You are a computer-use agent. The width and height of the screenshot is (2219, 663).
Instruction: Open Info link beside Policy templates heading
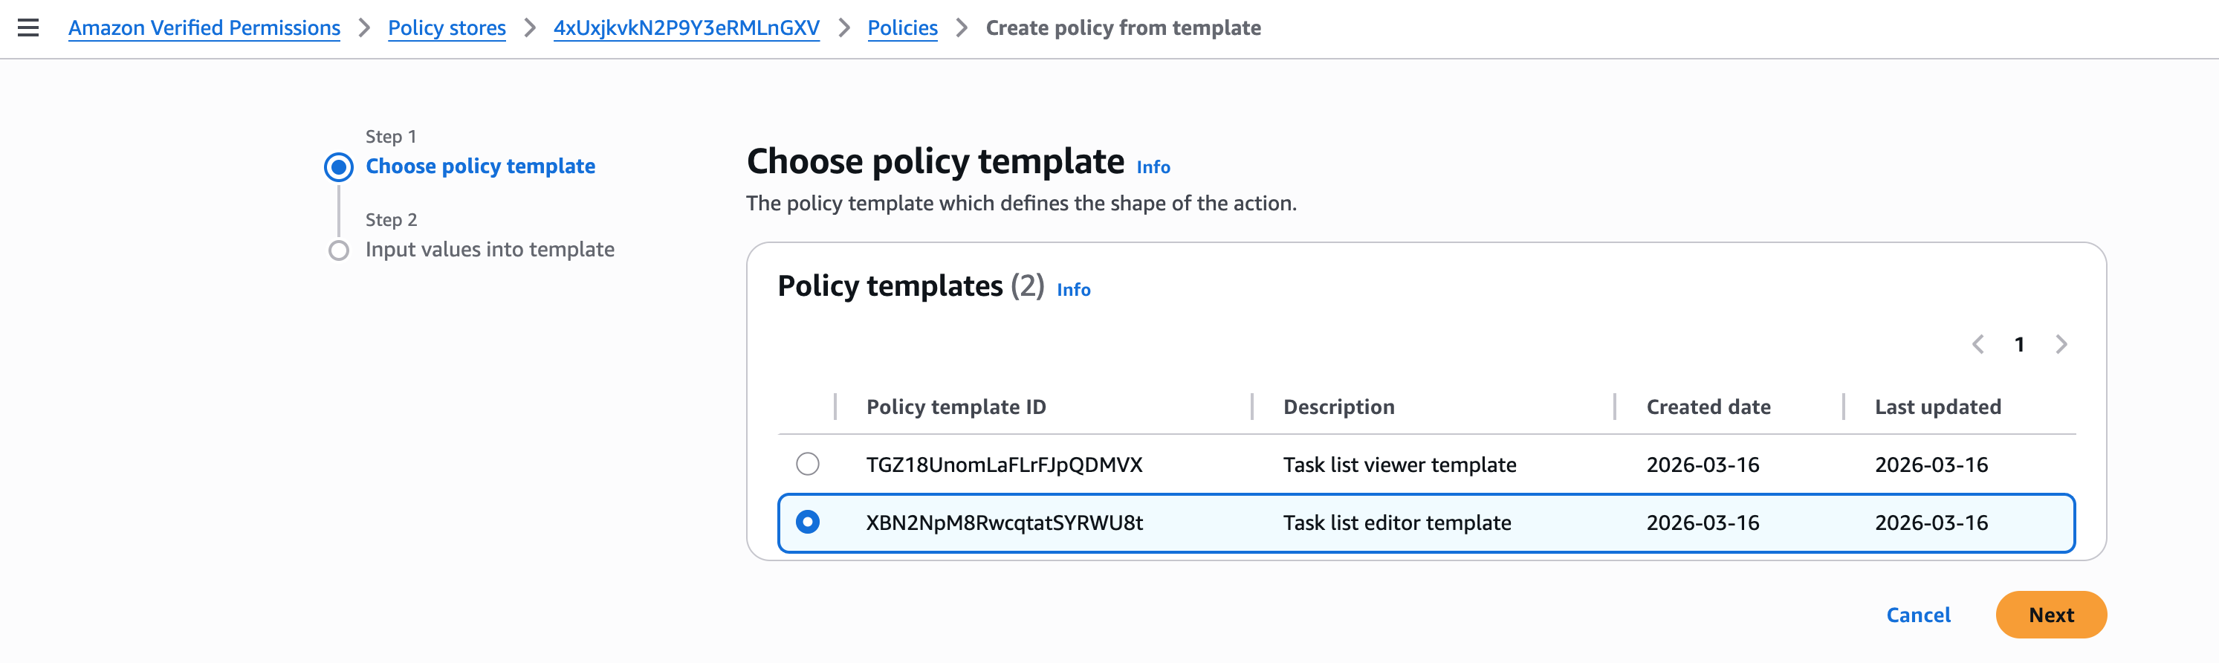(1073, 290)
